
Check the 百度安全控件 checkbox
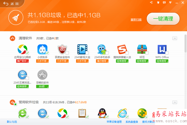tap(67, 53)
